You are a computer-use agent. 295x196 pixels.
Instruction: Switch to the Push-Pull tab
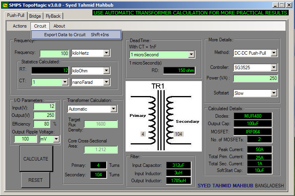pos(16,15)
